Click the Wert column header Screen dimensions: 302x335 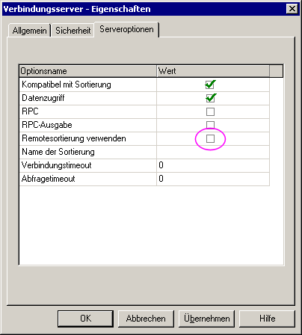[x=213, y=71]
